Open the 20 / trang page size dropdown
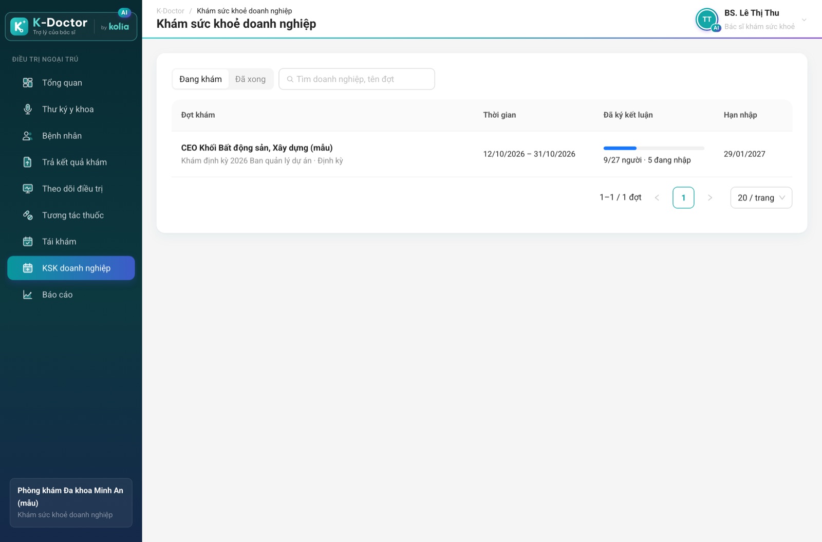 point(761,197)
